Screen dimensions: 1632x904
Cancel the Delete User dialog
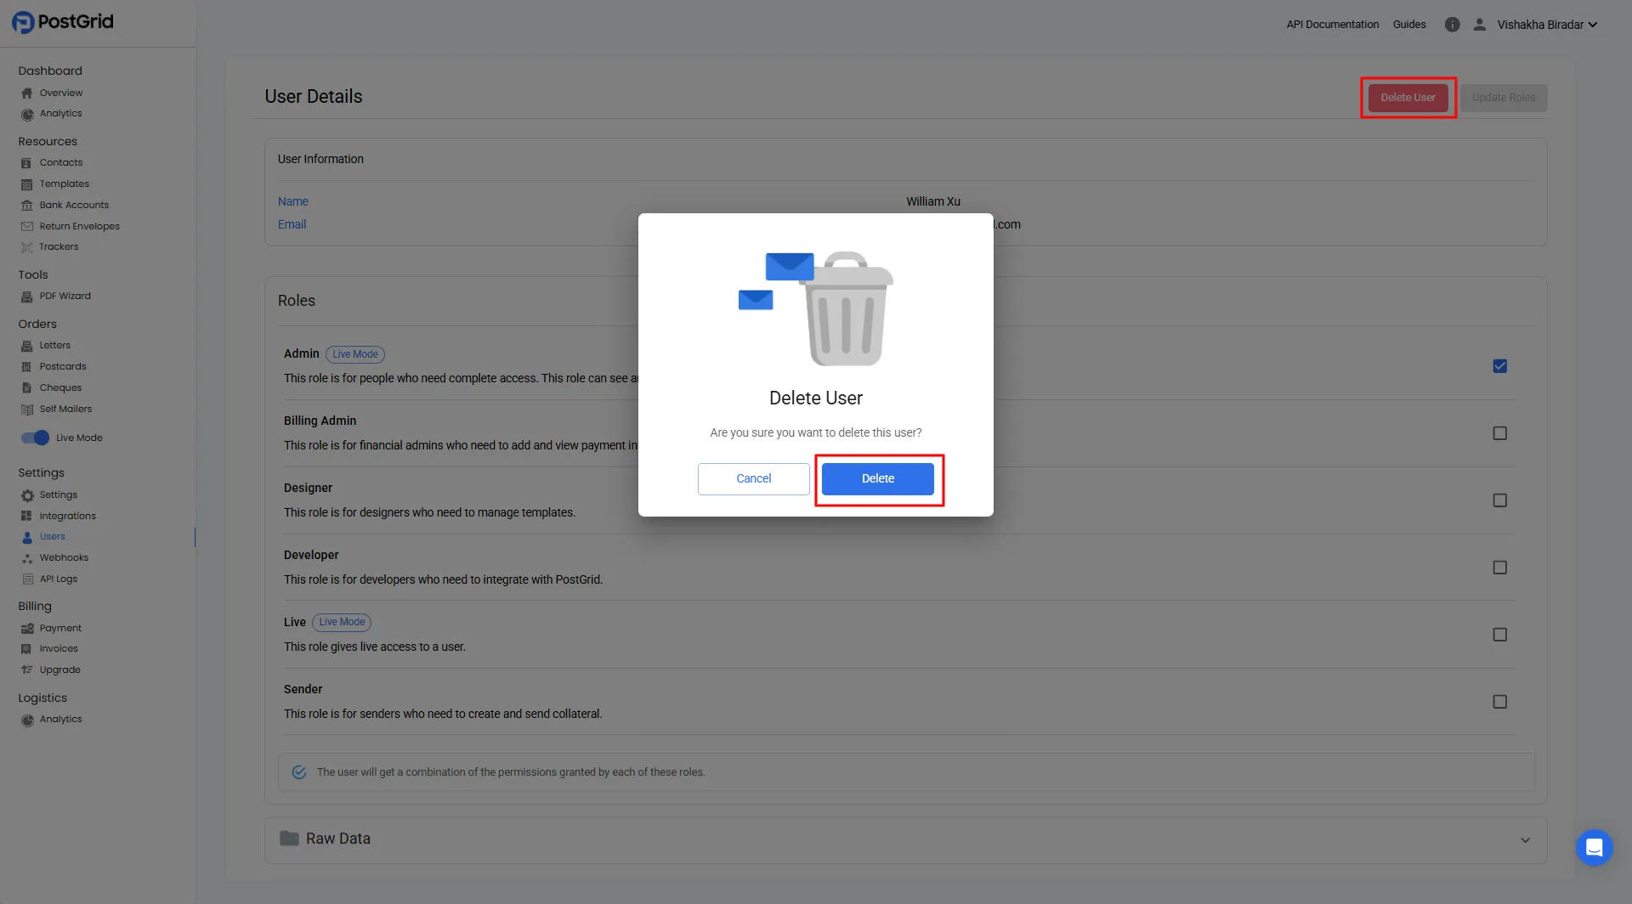coord(752,478)
